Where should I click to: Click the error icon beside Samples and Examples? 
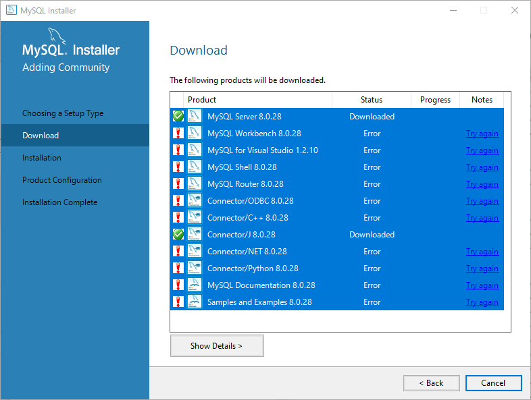pyautogui.click(x=178, y=302)
